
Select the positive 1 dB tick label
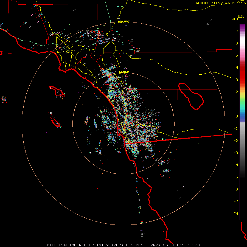click(237, 104)
